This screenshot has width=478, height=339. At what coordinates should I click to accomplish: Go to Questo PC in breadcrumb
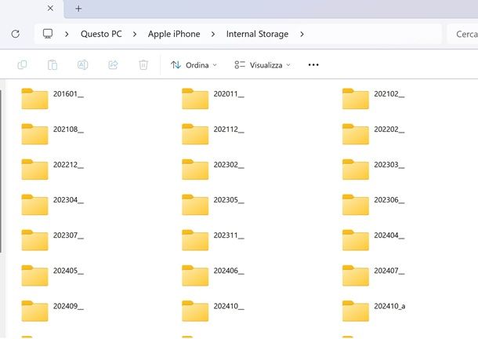(x=101, y=34)
